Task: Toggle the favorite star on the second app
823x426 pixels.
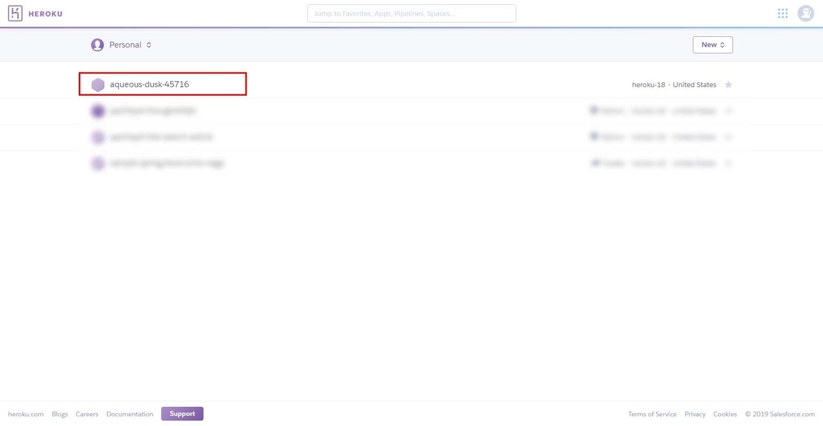Action: [x=728, y=110]
